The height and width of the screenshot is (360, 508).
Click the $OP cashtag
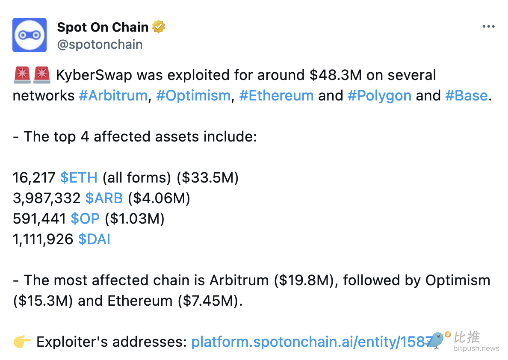tap(85, 219)
